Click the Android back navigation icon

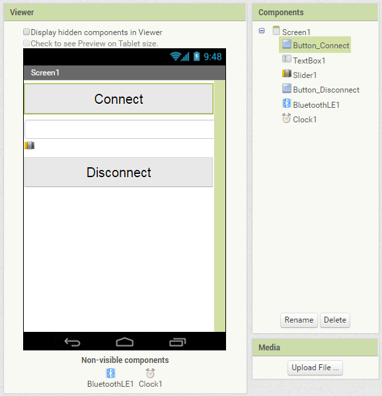[72, 342]
